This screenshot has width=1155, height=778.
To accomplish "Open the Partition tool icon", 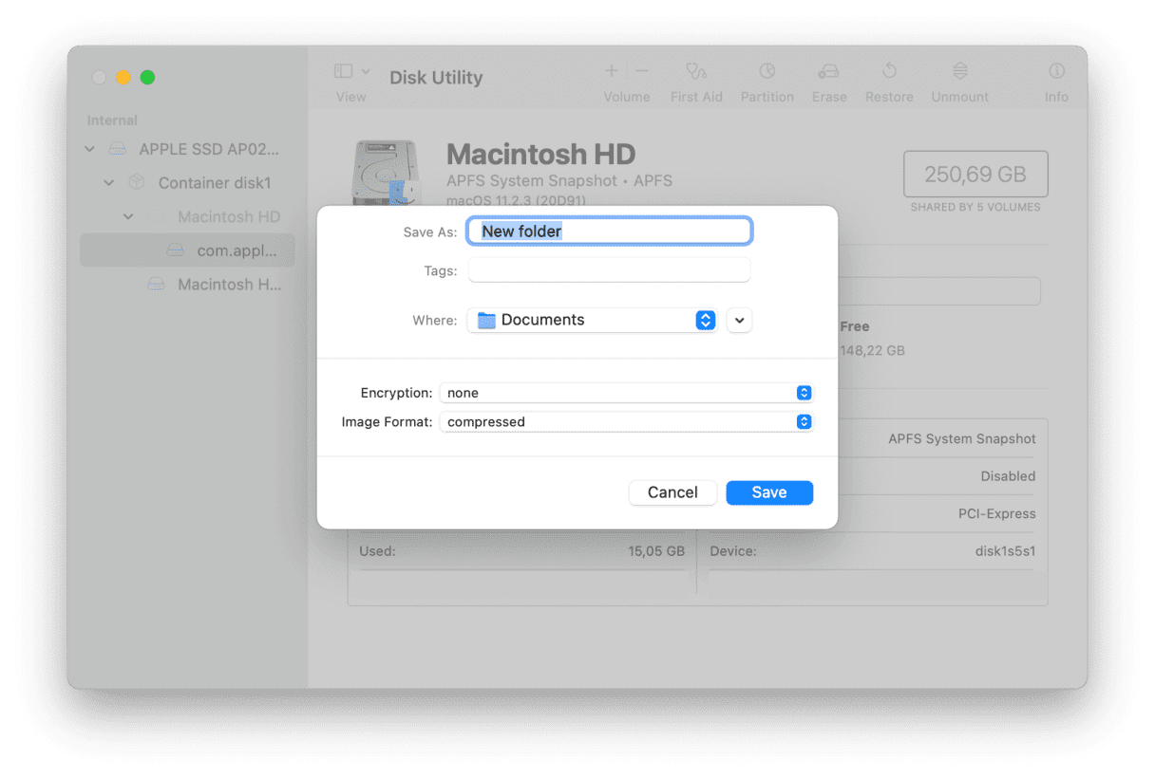I will tap(767, 71).
